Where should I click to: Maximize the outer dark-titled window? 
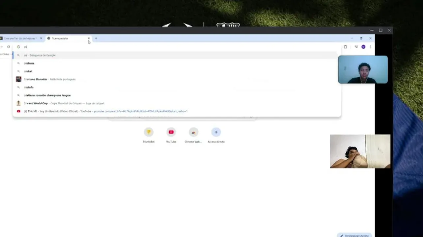click(381, 30)
